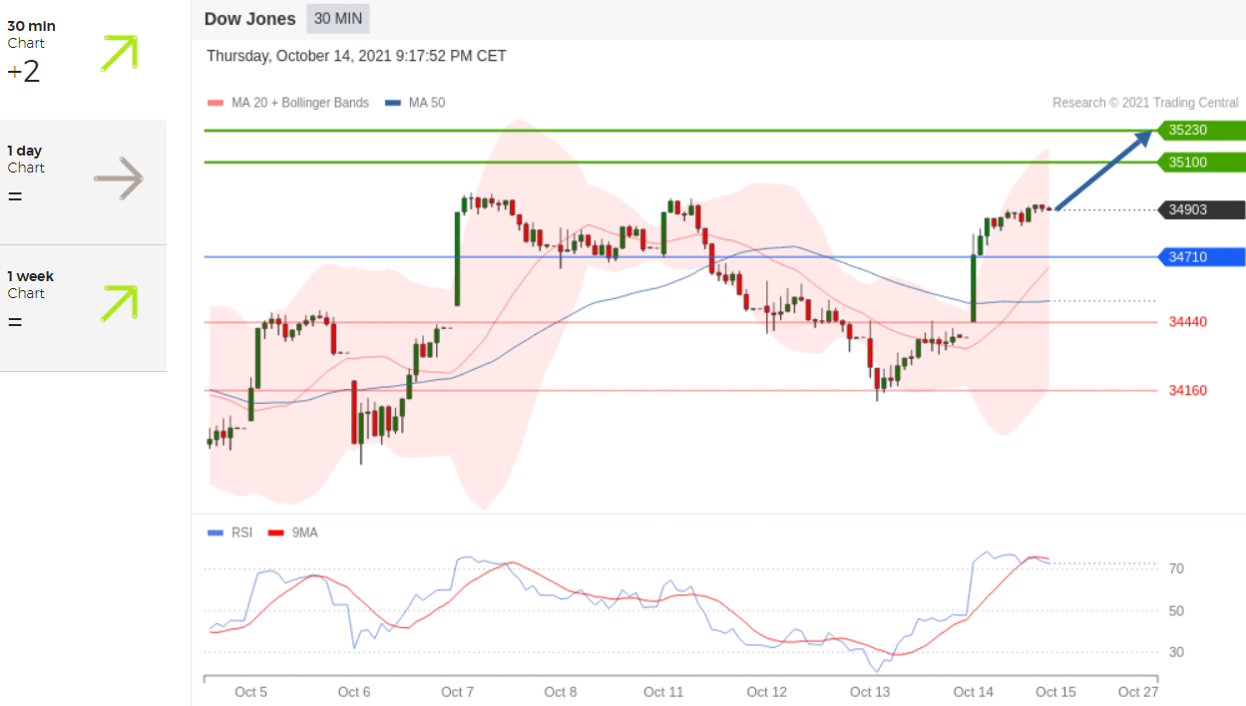Click the 34710 pivot price label

pyautogui.click(x=1201, y=257)
